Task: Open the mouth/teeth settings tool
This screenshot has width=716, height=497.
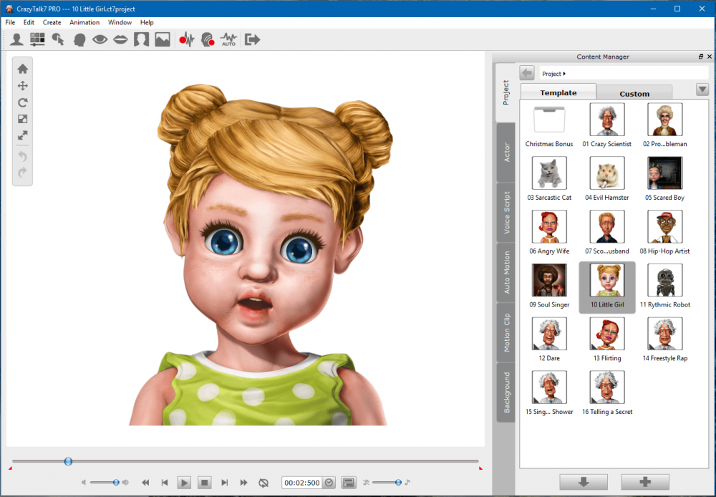Action: [x=120, y=40]
